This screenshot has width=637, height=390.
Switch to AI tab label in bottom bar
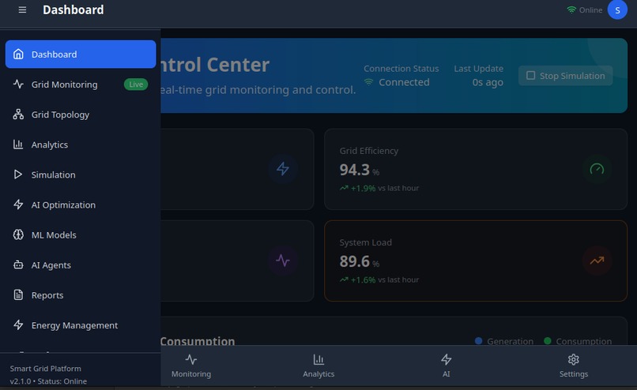446,373
